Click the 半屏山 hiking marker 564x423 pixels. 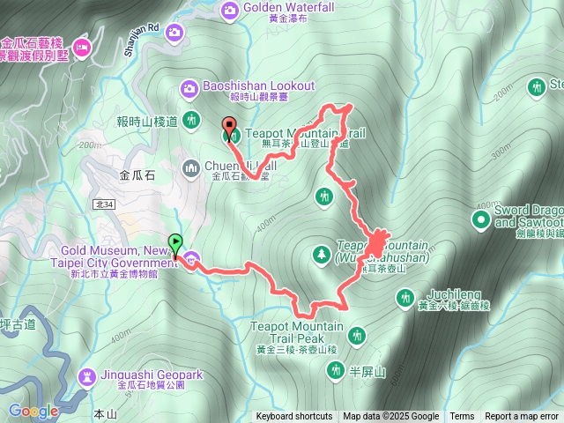click(x=336, y=370)
